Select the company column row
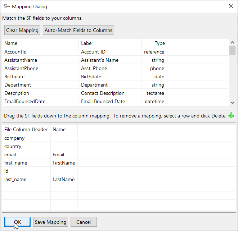Screen dimensions: 238x231 (x=14, y=138)
